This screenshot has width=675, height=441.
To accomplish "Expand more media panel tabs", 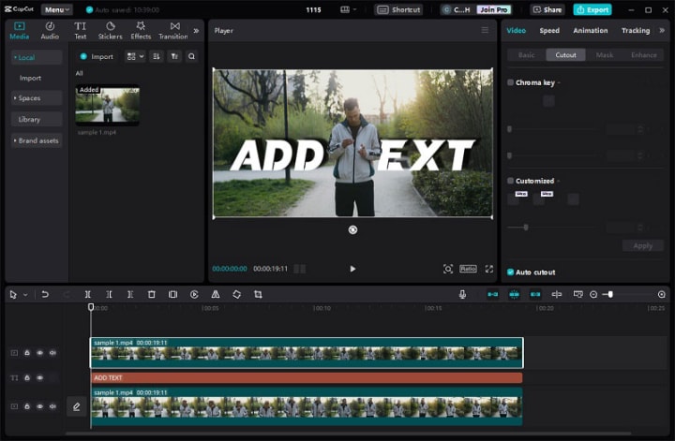I will 196,31.
